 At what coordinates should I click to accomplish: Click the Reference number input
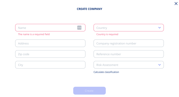tap(129, 54)
